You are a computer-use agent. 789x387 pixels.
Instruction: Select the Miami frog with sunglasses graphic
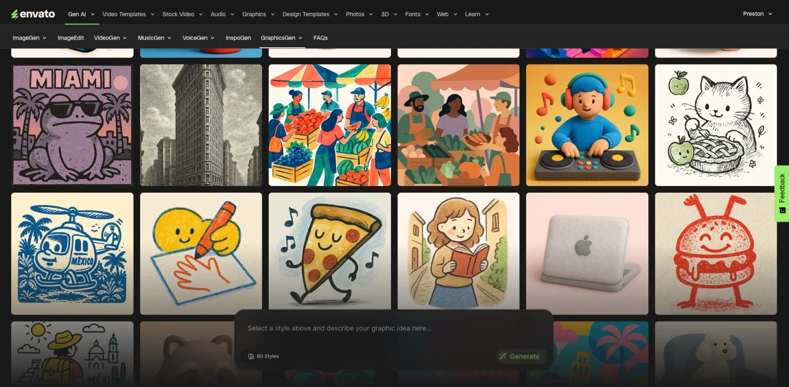[72, 125]
